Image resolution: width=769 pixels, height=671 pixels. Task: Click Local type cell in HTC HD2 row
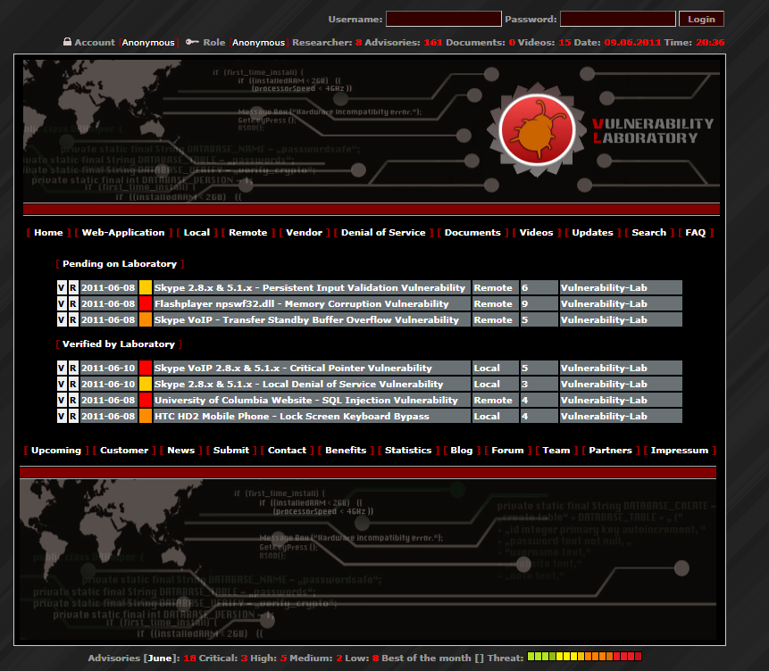[x=496, y=416]
